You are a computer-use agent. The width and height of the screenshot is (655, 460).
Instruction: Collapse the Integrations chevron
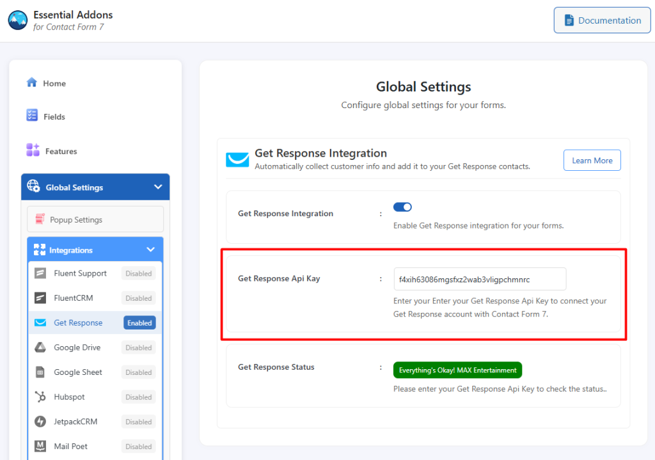(x=151, y=250)
